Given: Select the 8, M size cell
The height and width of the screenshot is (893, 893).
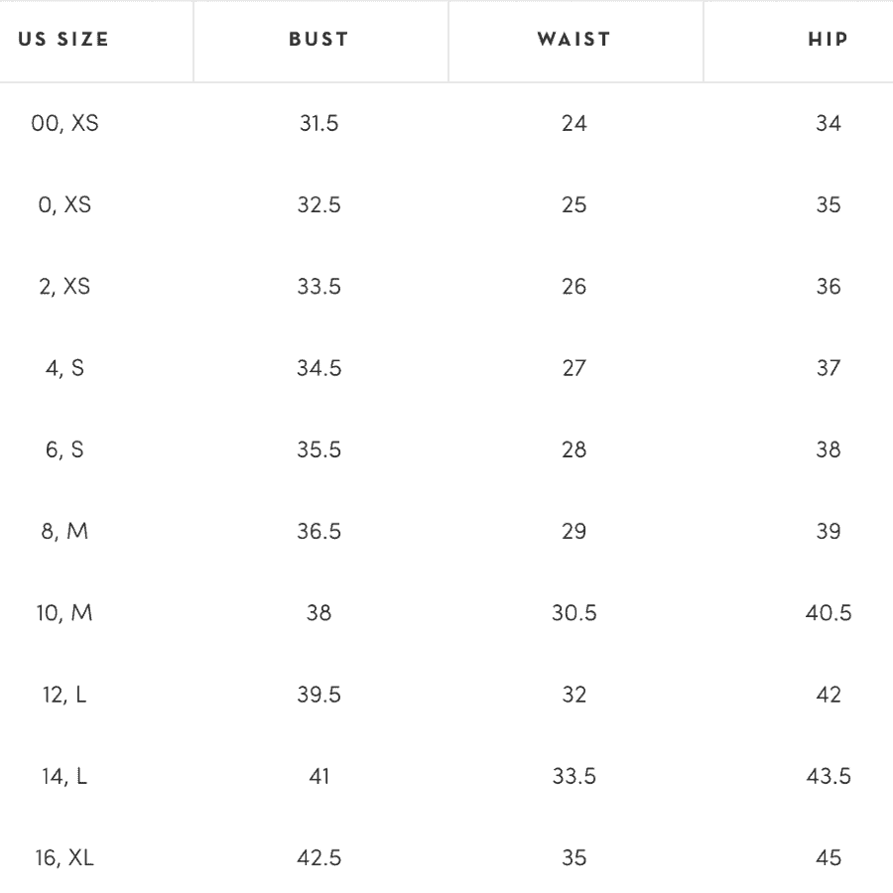Looking at the screenshot, I should (64, 532).
